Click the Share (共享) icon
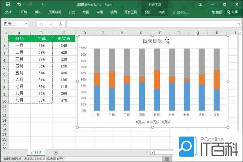Screen dimensions: 243x162 coord(233,12)
